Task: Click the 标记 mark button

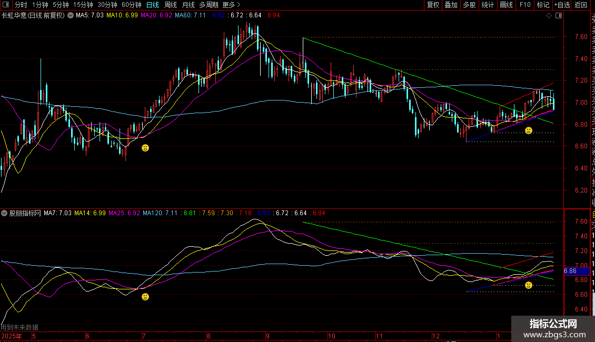Action: tap(543, 5)
